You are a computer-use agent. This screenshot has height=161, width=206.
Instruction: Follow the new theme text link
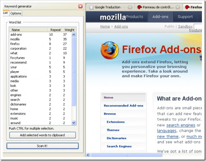168,137
